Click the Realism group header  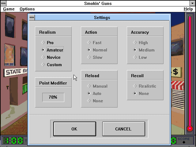53,32
